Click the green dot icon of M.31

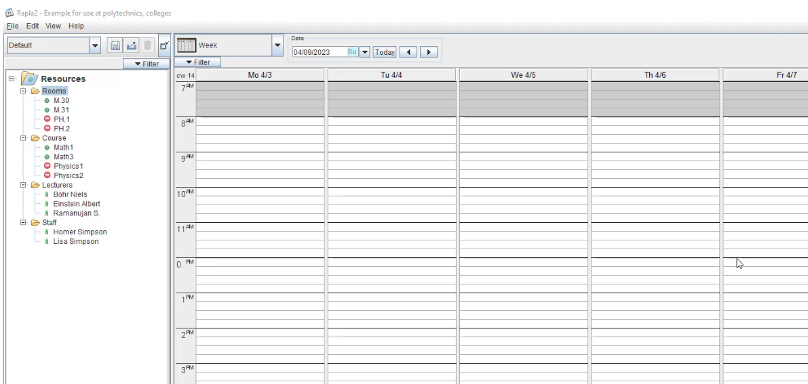pyautogui.click(x=47, y=110)
